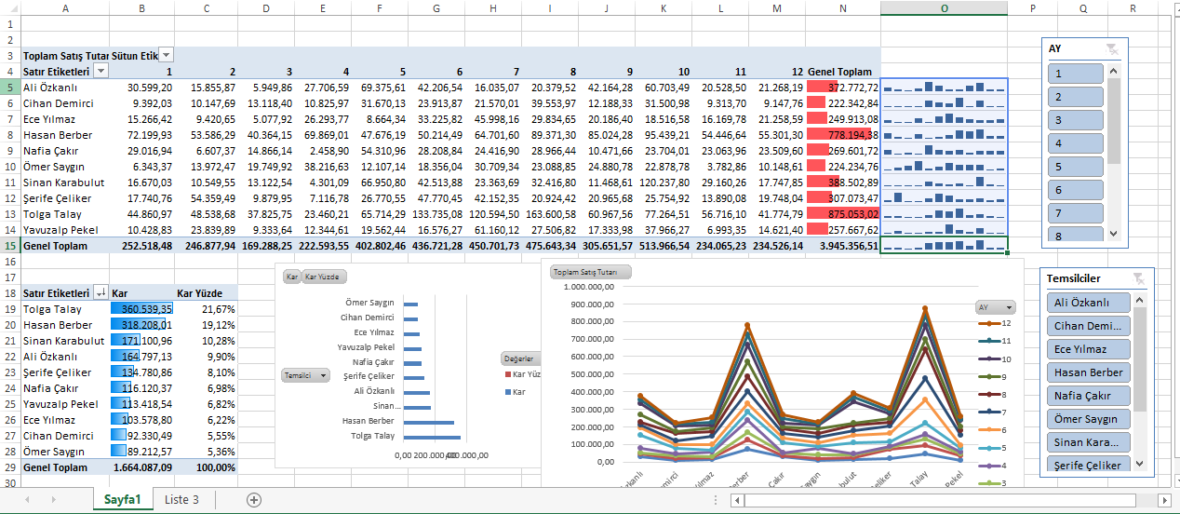Click the Toplam Satış Tutarı chart field button
Image resolution: width=1180 pixels, height=514 pixels.
click(x=590, y=273)
